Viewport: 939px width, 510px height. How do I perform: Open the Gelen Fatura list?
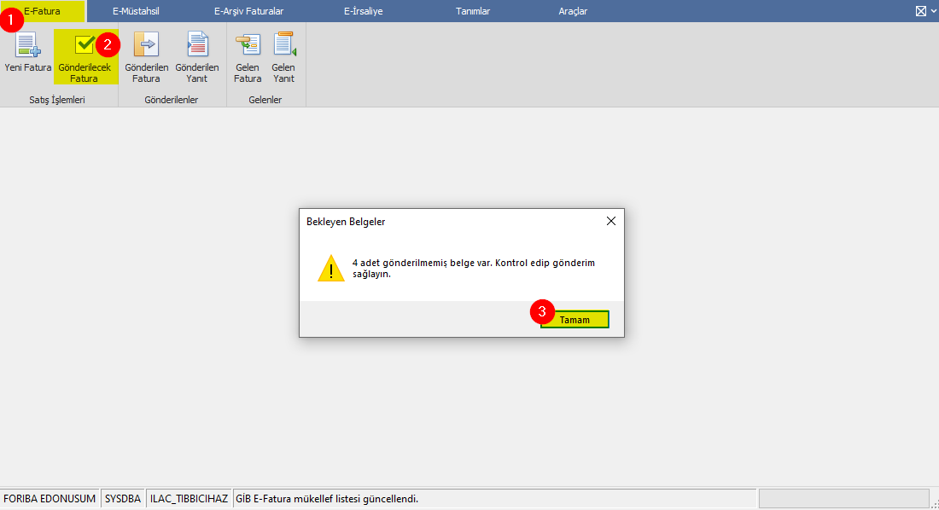coord(248,45)
